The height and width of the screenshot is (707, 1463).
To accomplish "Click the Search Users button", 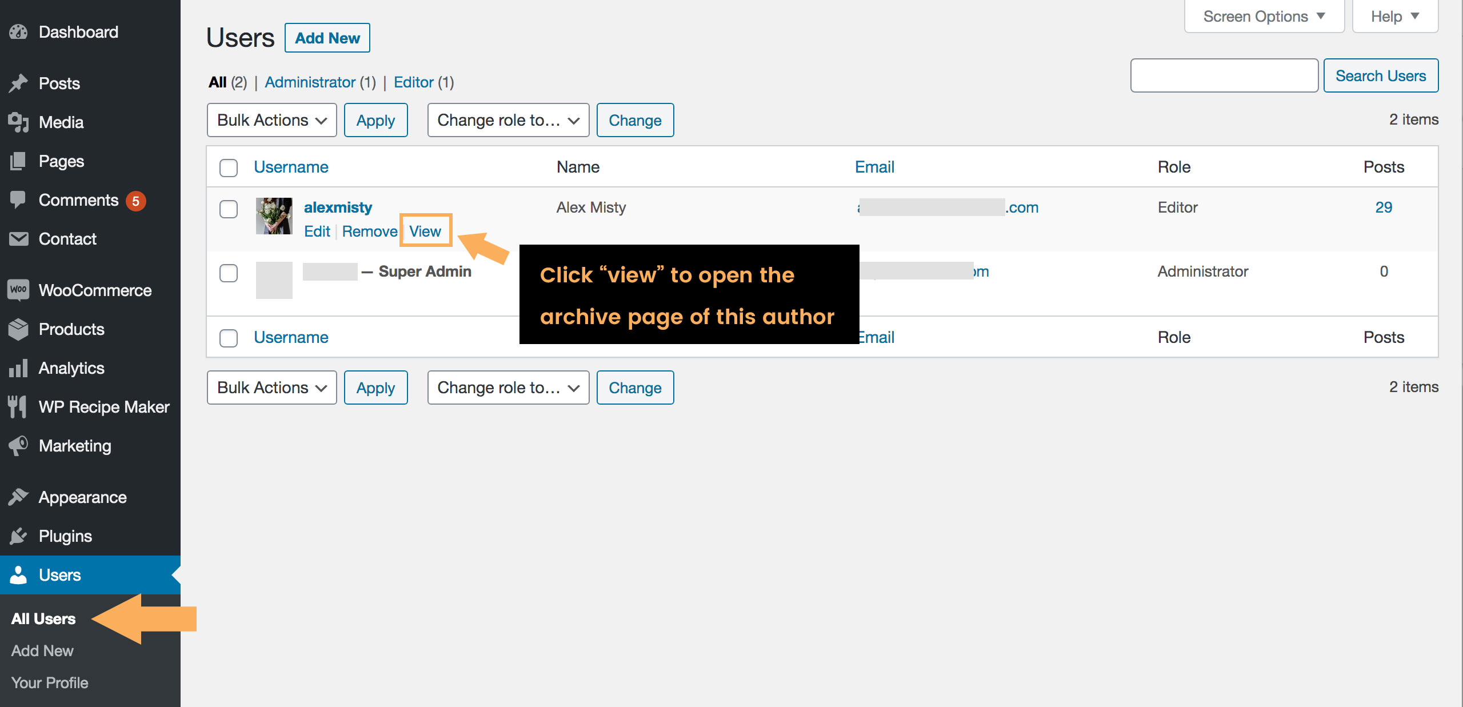I will point(1381,75).
